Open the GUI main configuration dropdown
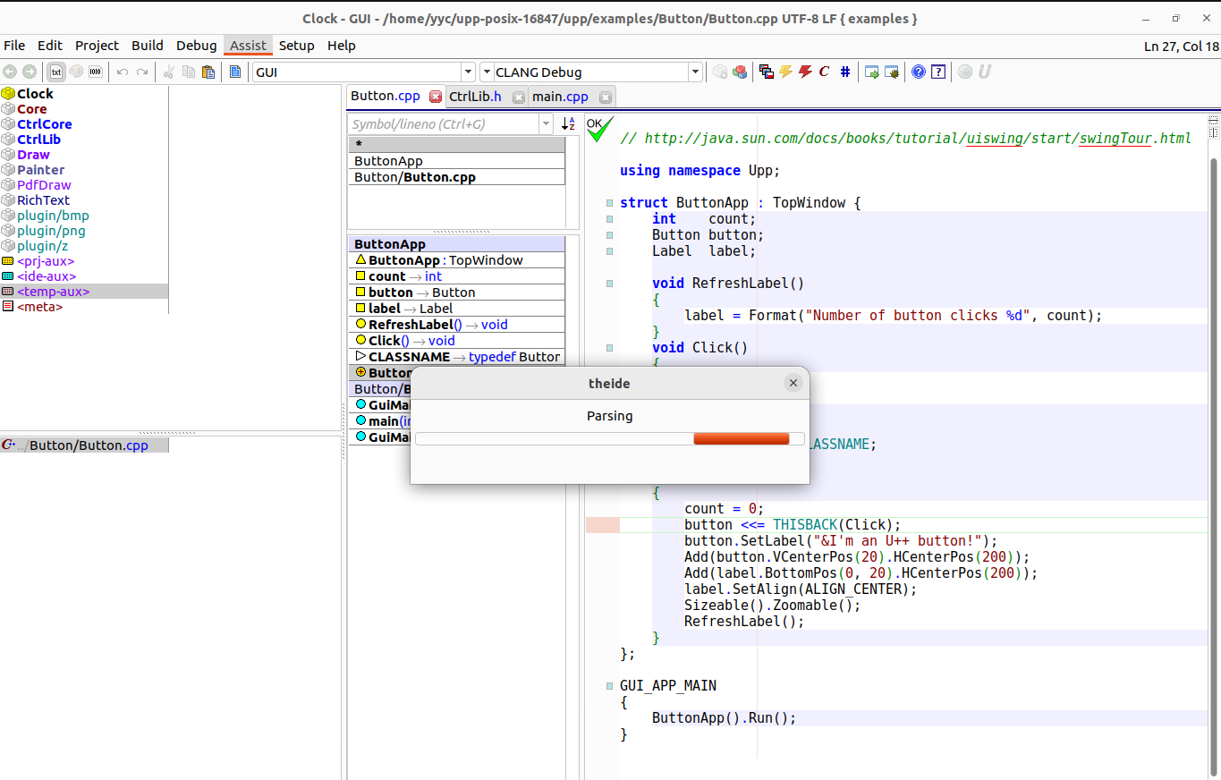The image size is (1221, 780). [468, 72]
